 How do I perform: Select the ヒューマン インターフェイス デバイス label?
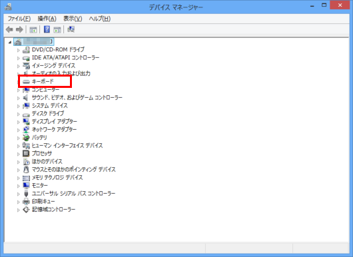(x=67, y=146)
